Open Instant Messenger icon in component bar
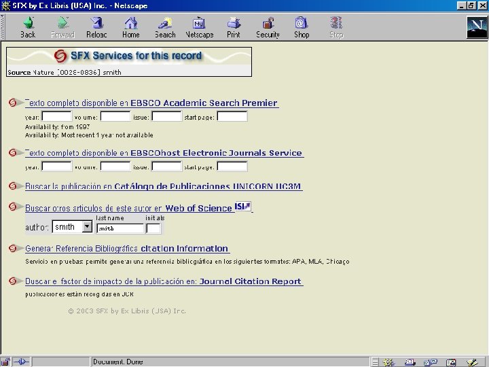Screen dimensions: 489x367 (431, 362)
